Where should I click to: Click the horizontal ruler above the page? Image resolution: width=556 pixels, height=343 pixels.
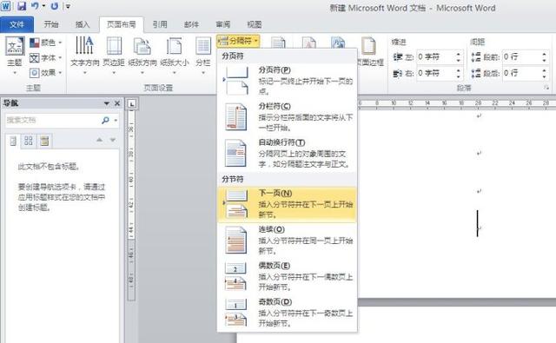(457, 103)
